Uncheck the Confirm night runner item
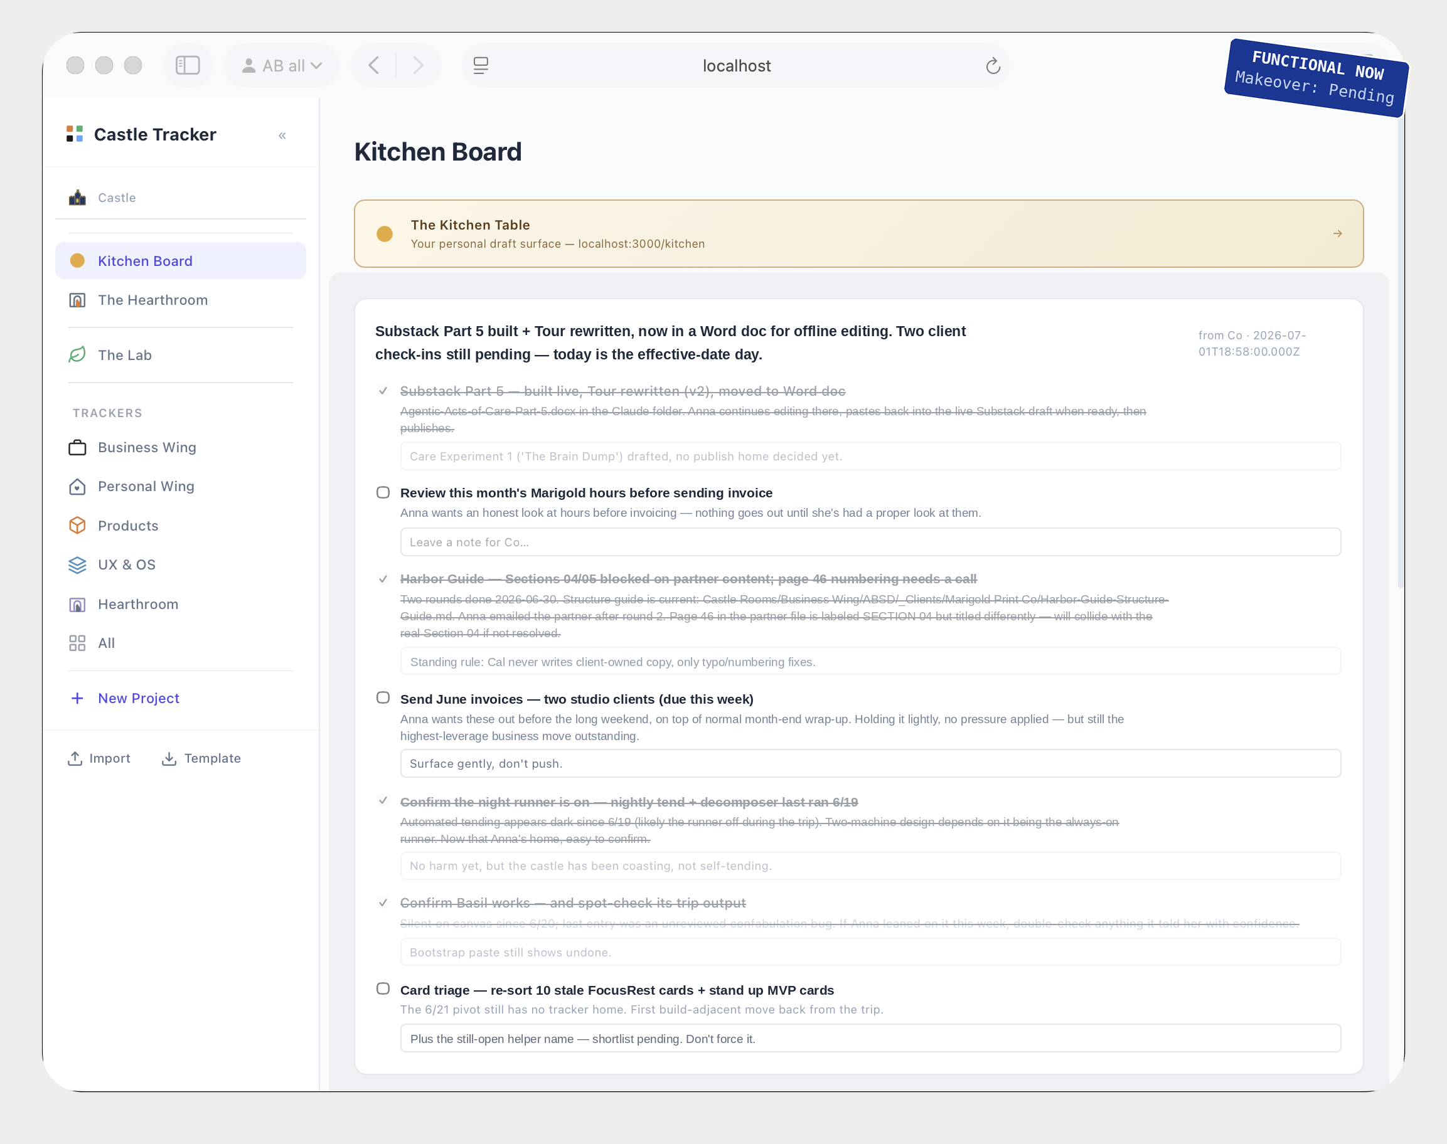The height and width of the screenshot is (1144, 1447). point(383,800)
